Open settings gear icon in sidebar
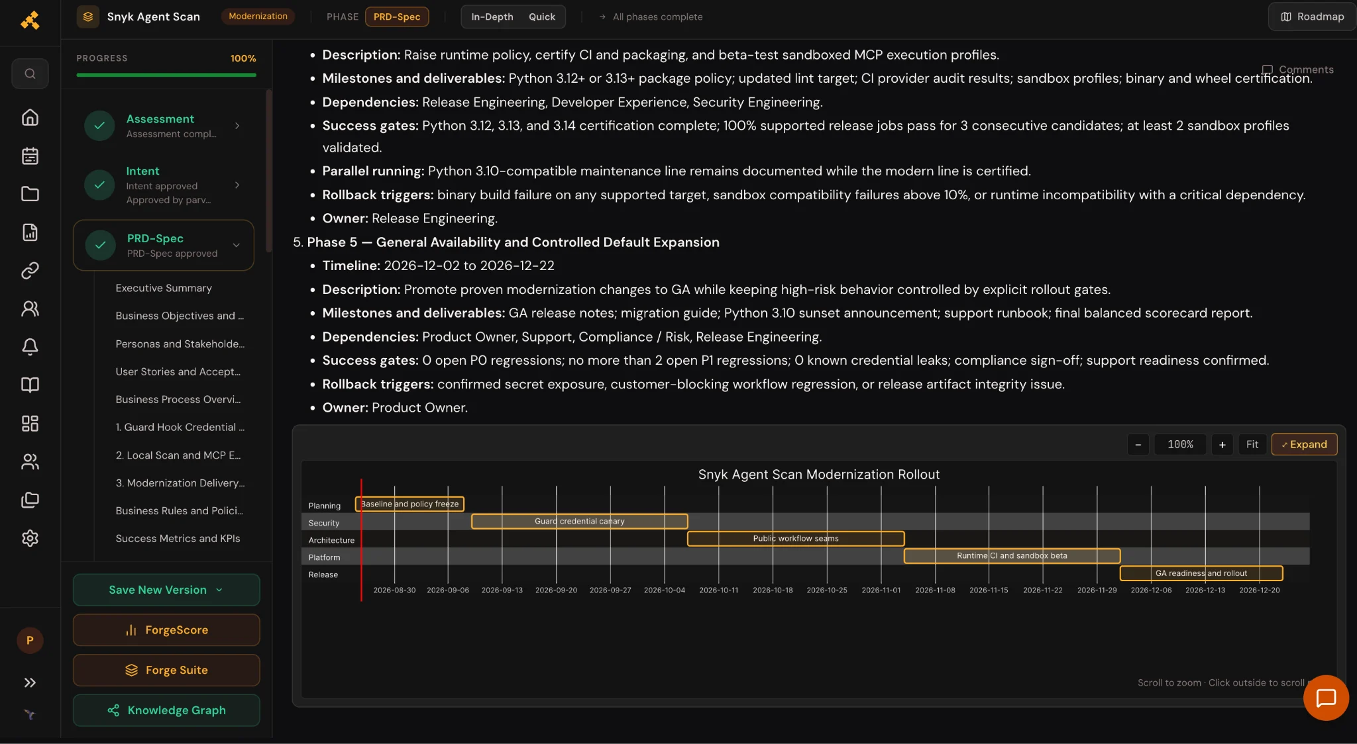 pos(30,538)
